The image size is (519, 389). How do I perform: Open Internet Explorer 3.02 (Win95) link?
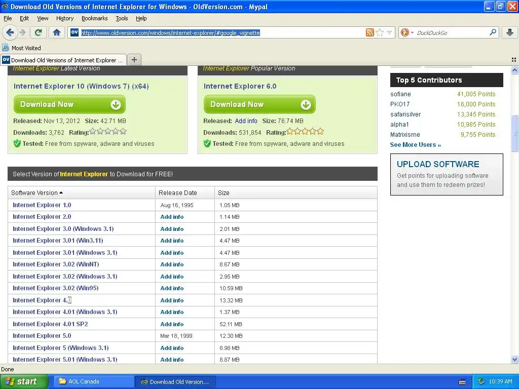tap(55, 288)
